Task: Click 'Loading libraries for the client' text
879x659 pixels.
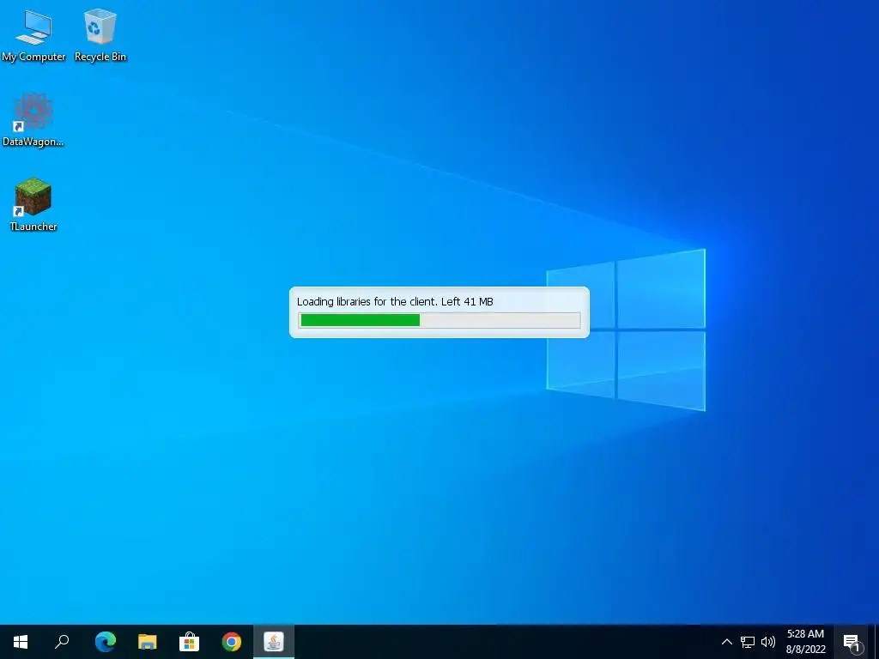Action: [367, 301]
